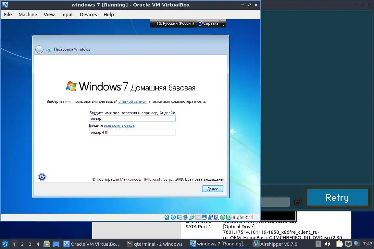Click the username field containing айдар
The height and width of the screenshot is (249, 374).
[x=132, y=118]
